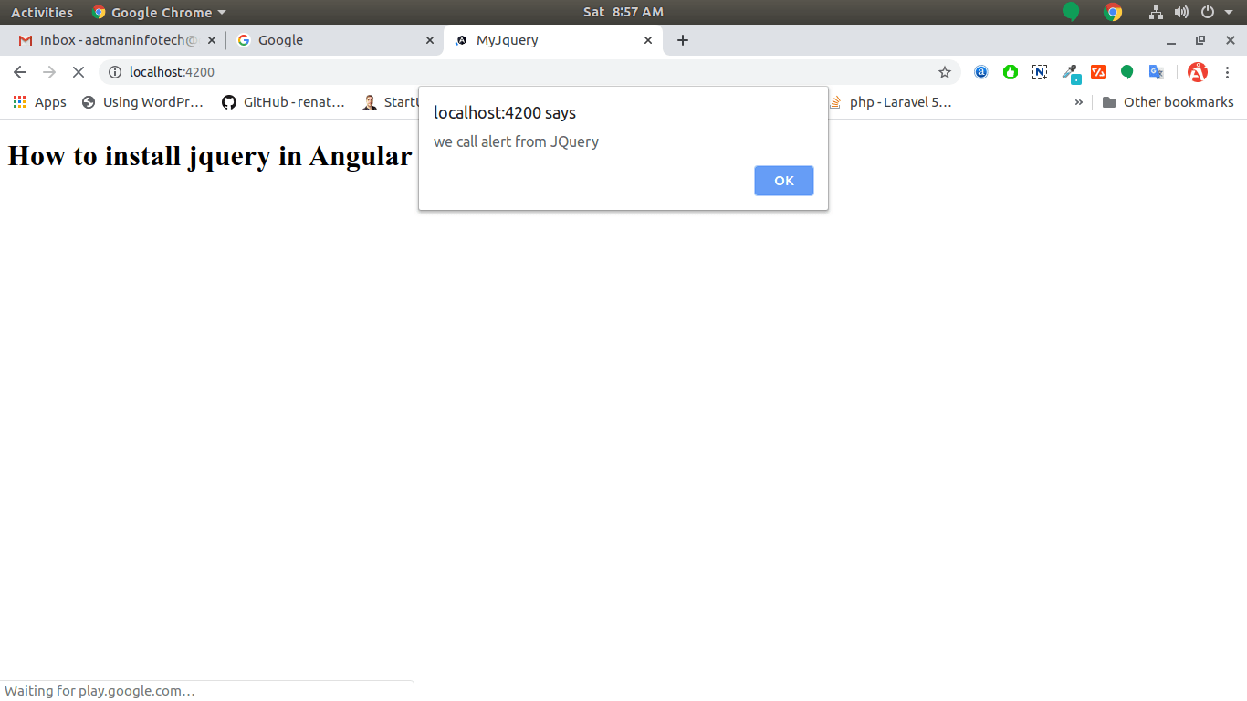Stop loading the page
The height and width of the screenshot is (701, 1247).
79,72
